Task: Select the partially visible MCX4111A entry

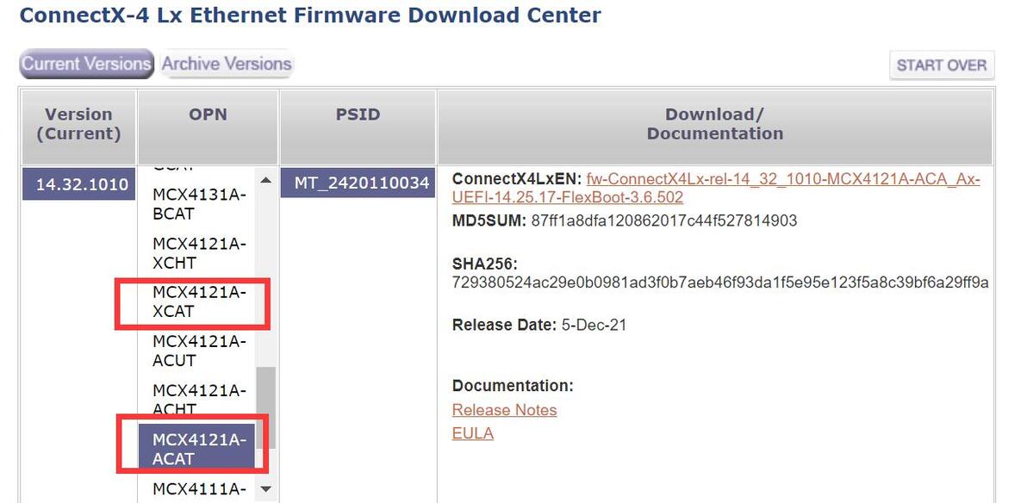Action: coord(199,490)
